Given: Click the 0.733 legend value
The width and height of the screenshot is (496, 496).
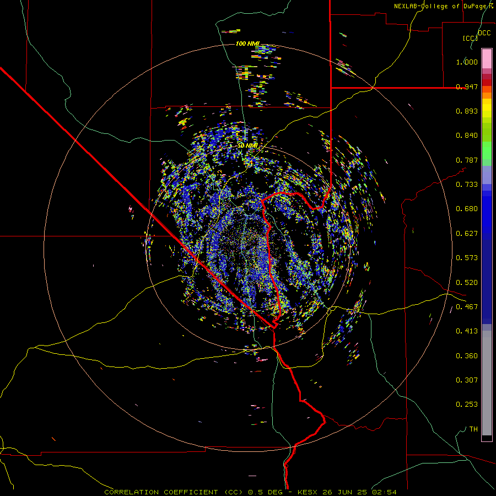Looking at the screenshot, I should (x=467, y=185).
